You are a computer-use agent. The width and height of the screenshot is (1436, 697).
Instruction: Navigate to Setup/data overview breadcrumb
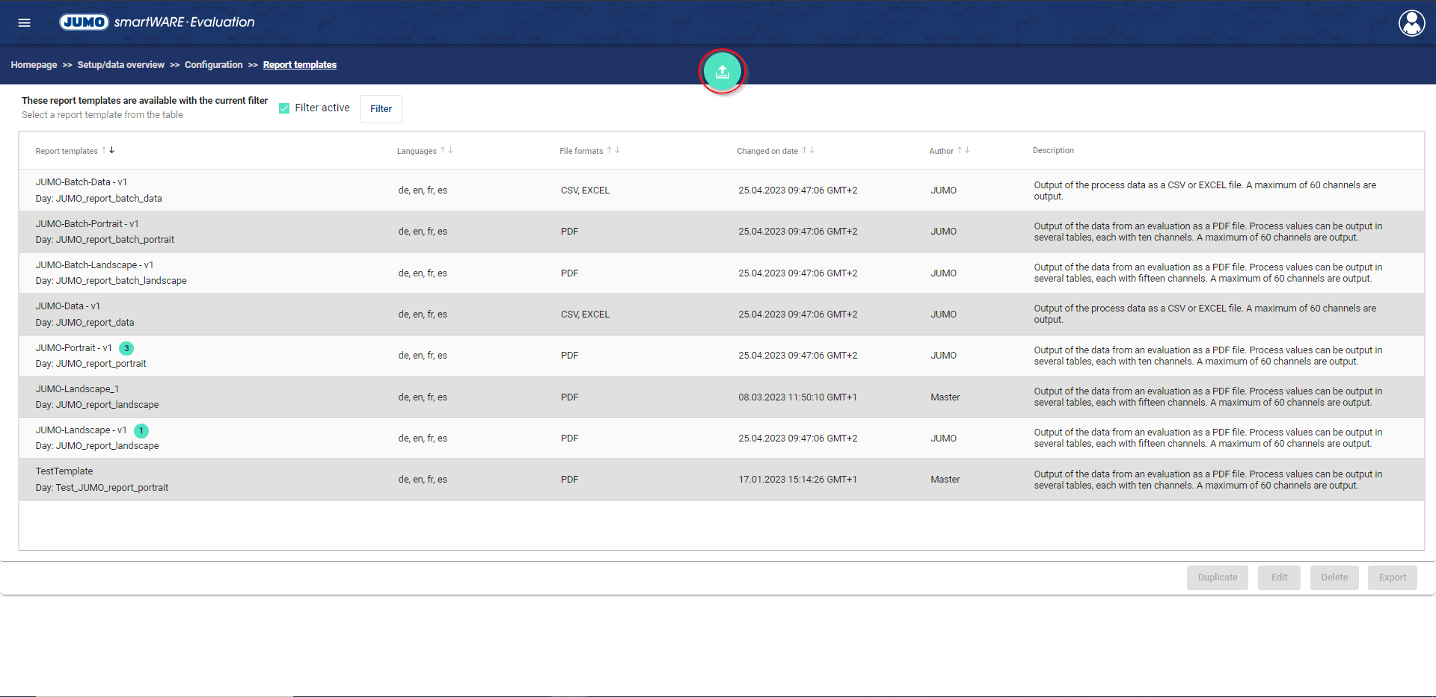(x=120, y=65)
